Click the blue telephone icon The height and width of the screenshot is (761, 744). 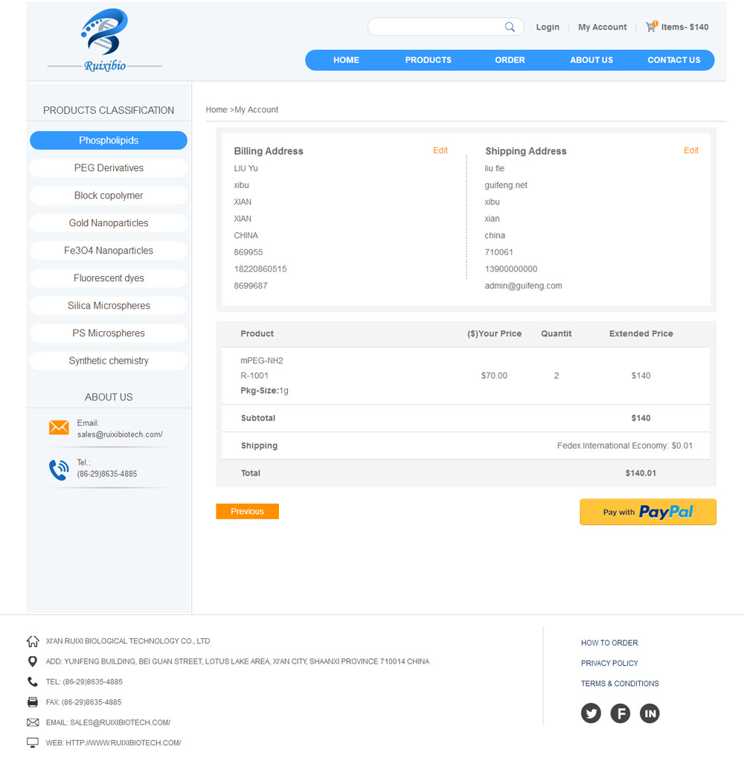[x=59, y=469]
